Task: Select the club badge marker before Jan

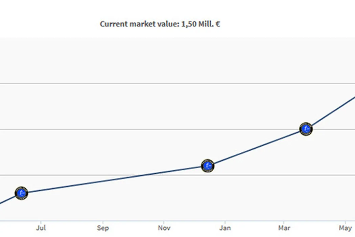Action: [x=208, y=166]
